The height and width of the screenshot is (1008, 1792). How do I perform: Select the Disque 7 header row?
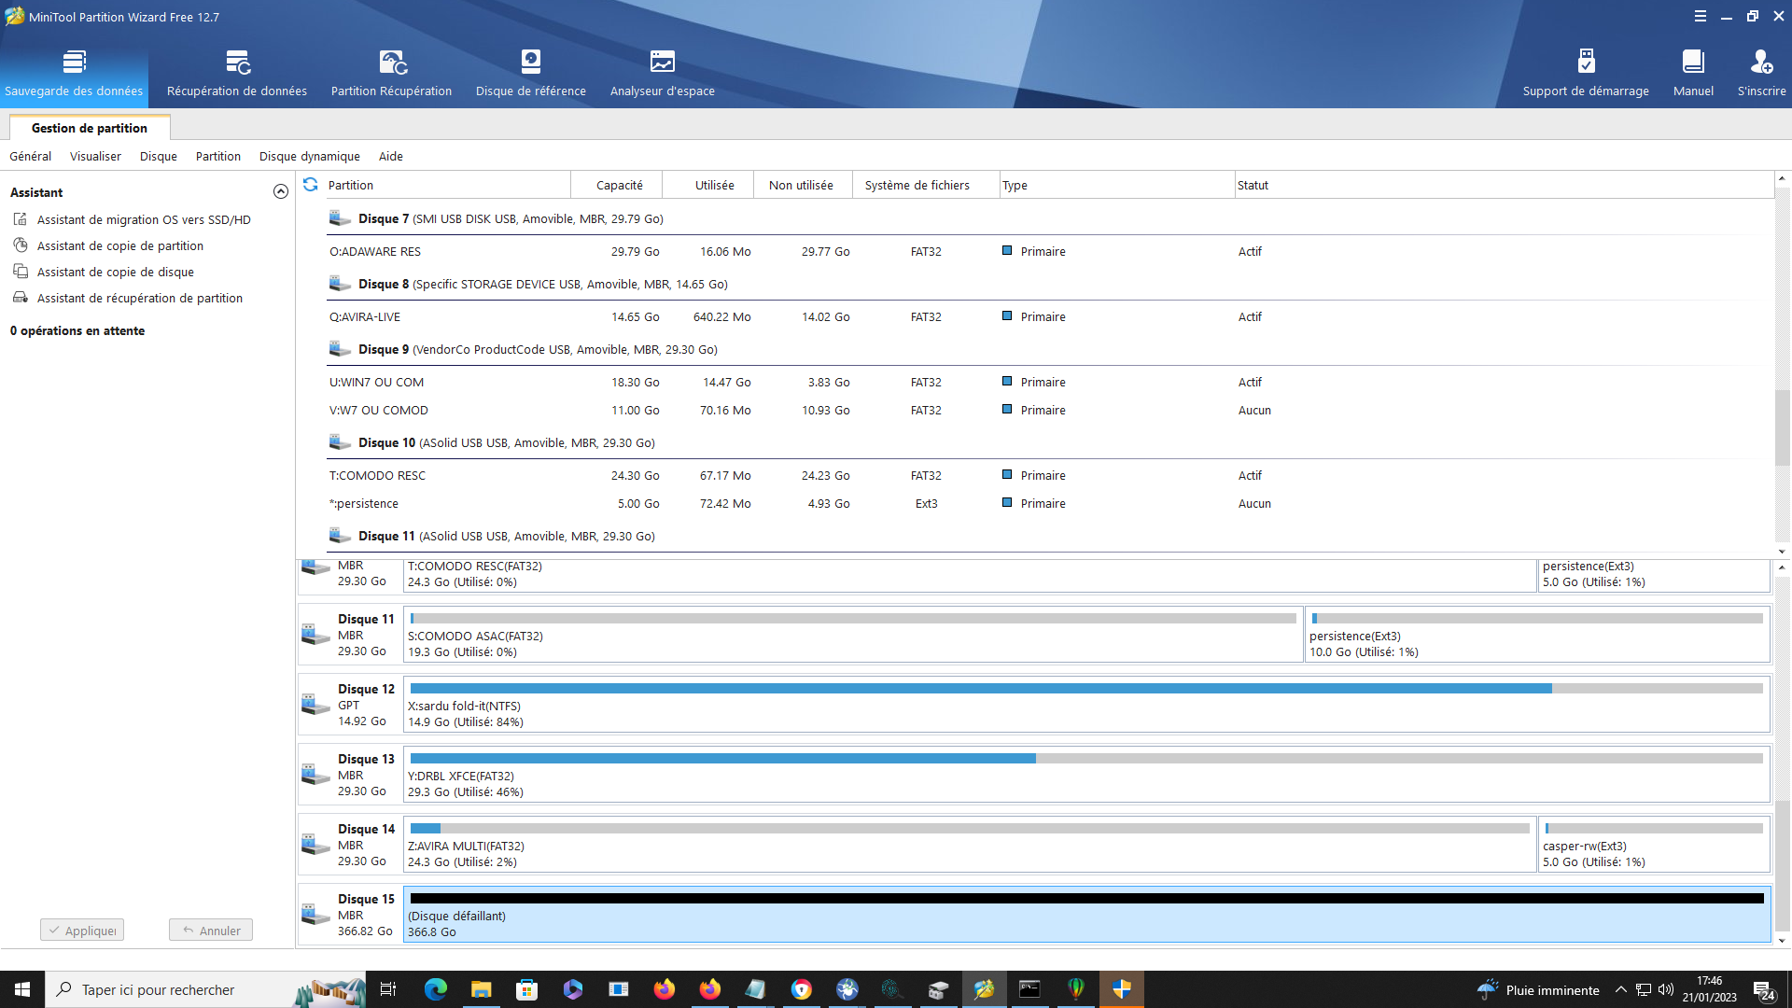(1049, 218)
